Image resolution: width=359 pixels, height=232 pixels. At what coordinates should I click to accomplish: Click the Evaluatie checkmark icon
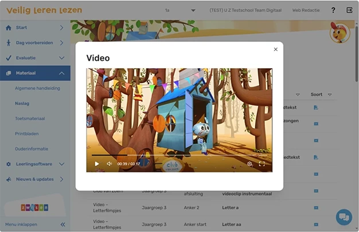[9, 58]
